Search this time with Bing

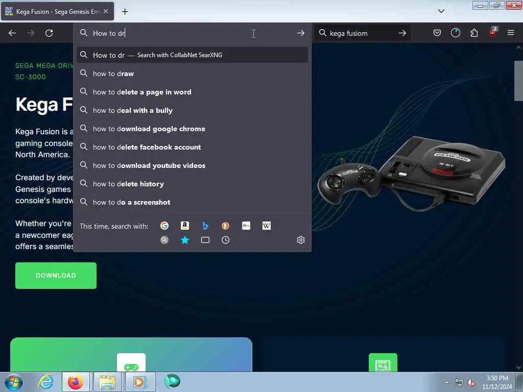coord(205,226)
